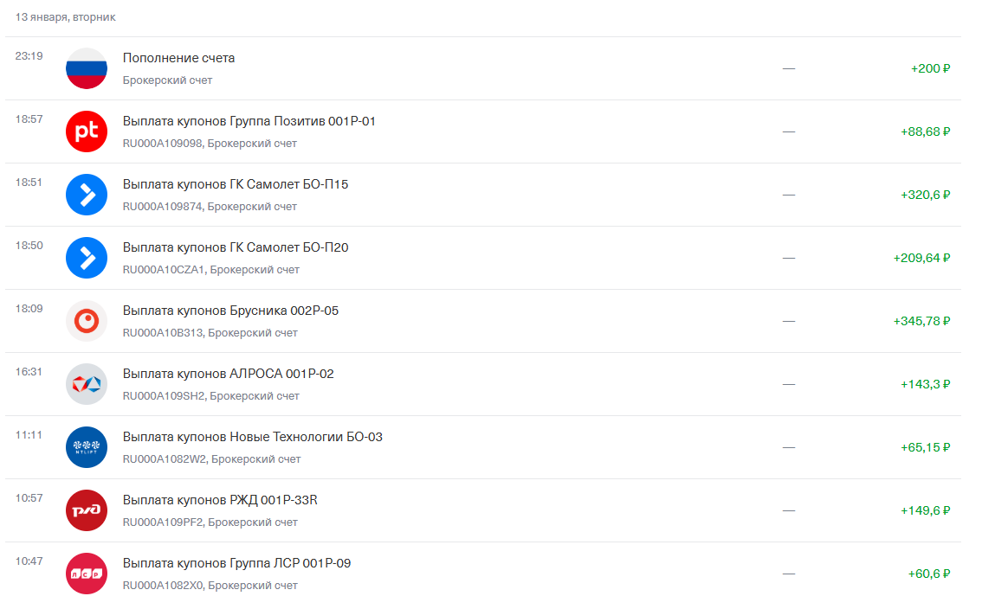Click the +65,15 ₽ amount
982x609 pixels.
(x=925, y=447)
